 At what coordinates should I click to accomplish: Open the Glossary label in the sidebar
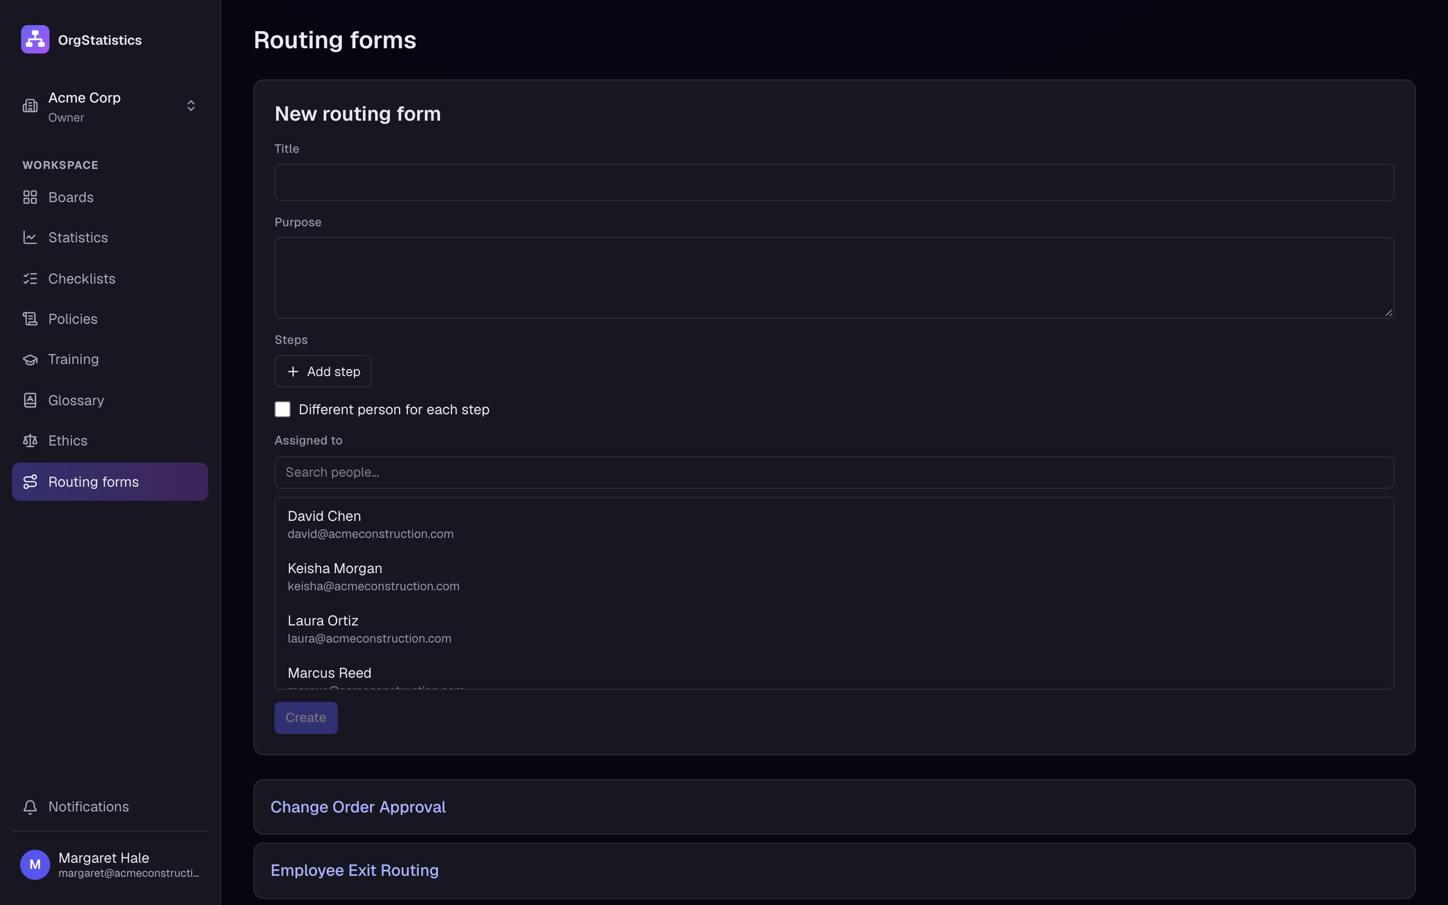click(x=76, y=400)
